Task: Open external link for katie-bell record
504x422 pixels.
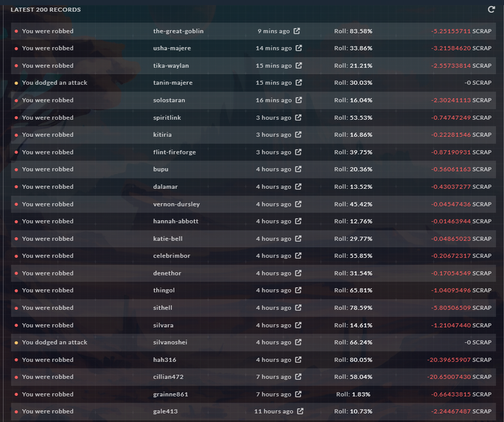Action: (299, 239)
